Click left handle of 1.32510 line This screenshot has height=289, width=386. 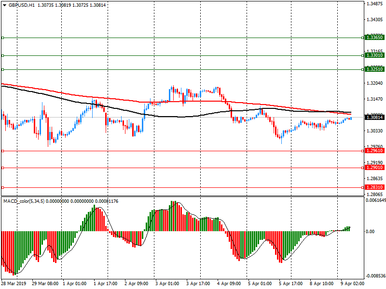tap(2, 69)
